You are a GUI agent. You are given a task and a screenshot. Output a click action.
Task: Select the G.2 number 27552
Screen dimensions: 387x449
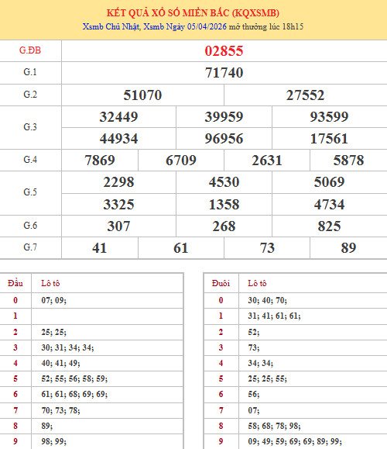pyautogui.click(x=305, y=95)
